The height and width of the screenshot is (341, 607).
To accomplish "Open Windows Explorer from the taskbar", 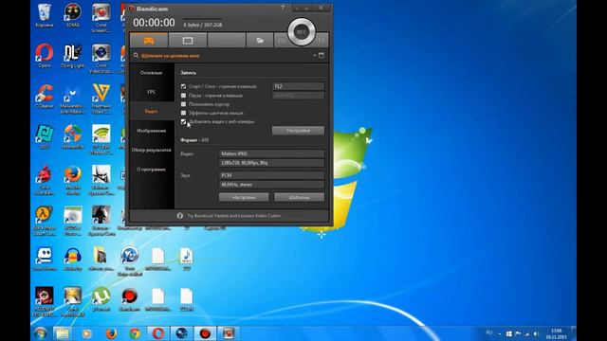I will 62,333.
